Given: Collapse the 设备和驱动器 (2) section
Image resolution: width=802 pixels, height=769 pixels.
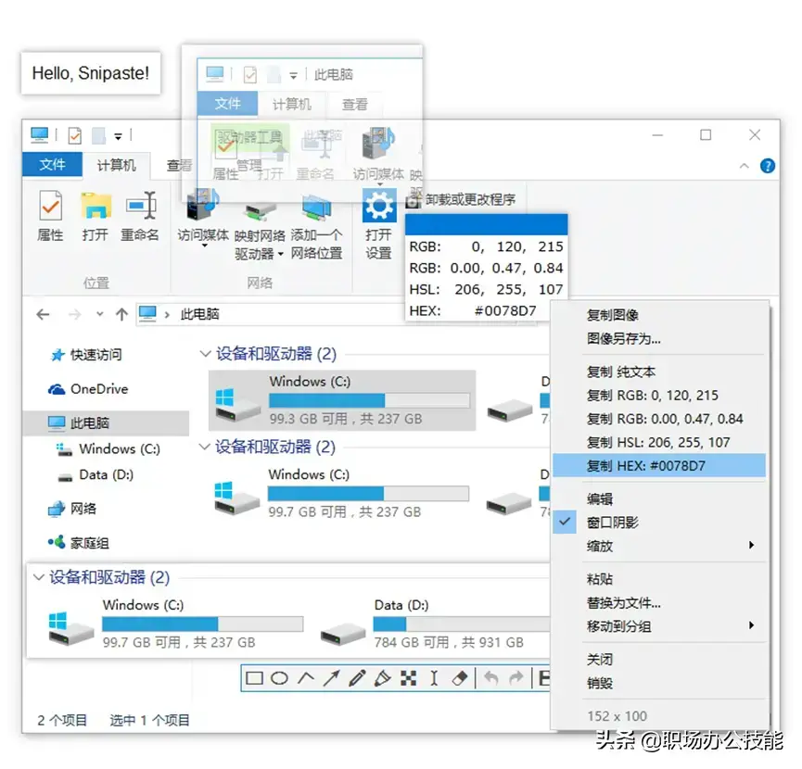Looking at the screenshot, I should [x=206, y=354].
